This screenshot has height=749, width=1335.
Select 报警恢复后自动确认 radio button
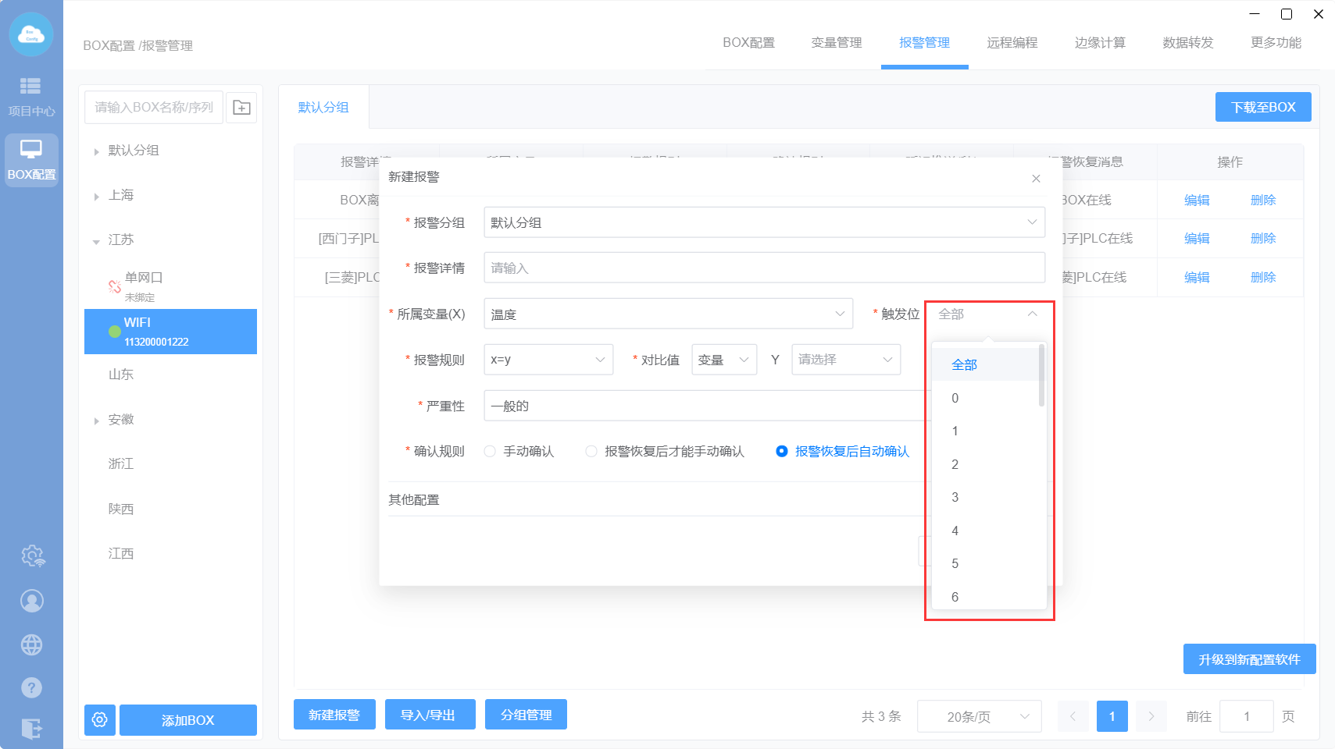781,452
